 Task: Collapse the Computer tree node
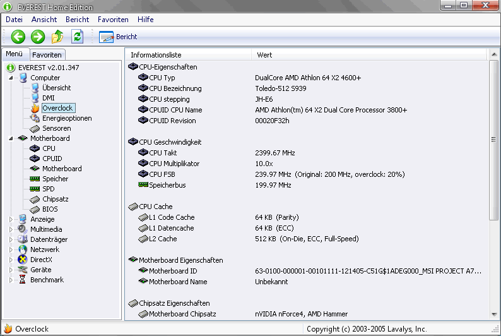[11, 78]
